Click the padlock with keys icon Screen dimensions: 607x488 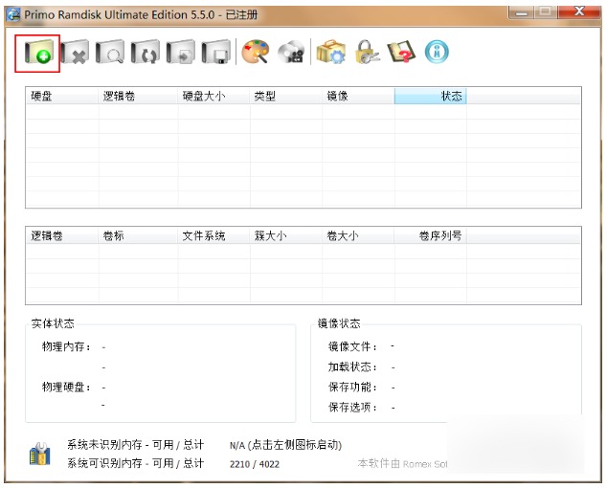[x=367, y=52]
